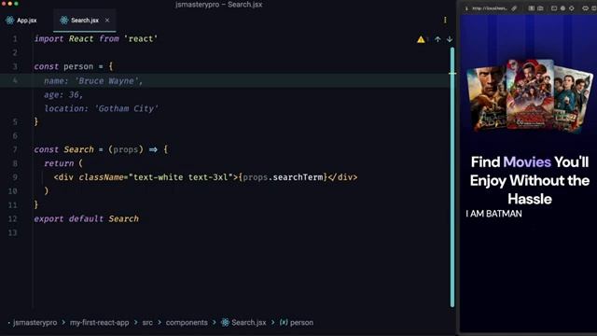Image resolution: width=597 pixels, height=336 pixels.
Task: Expand chevron after my-first-react-app breadcrumb
Action: click(135, 322)
